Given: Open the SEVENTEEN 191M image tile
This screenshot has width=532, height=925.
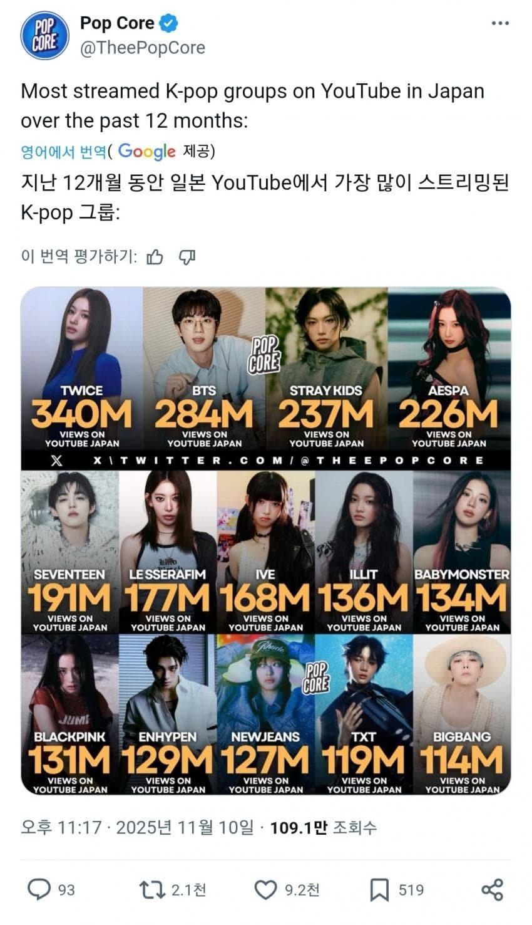Looking at the screenshot, I should (x=69, y=552).
